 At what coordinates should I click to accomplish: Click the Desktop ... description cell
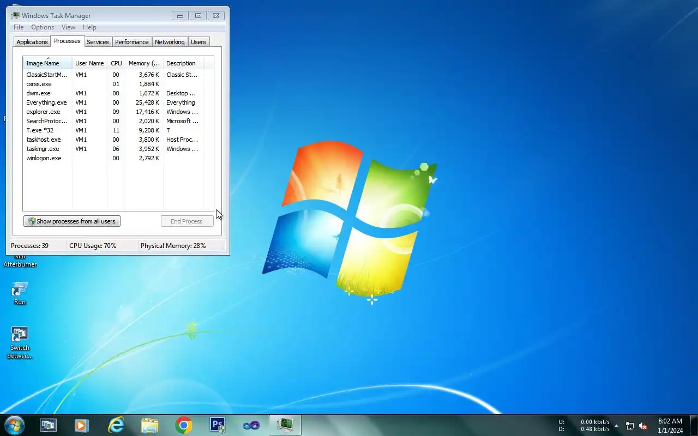click(181, 93)
